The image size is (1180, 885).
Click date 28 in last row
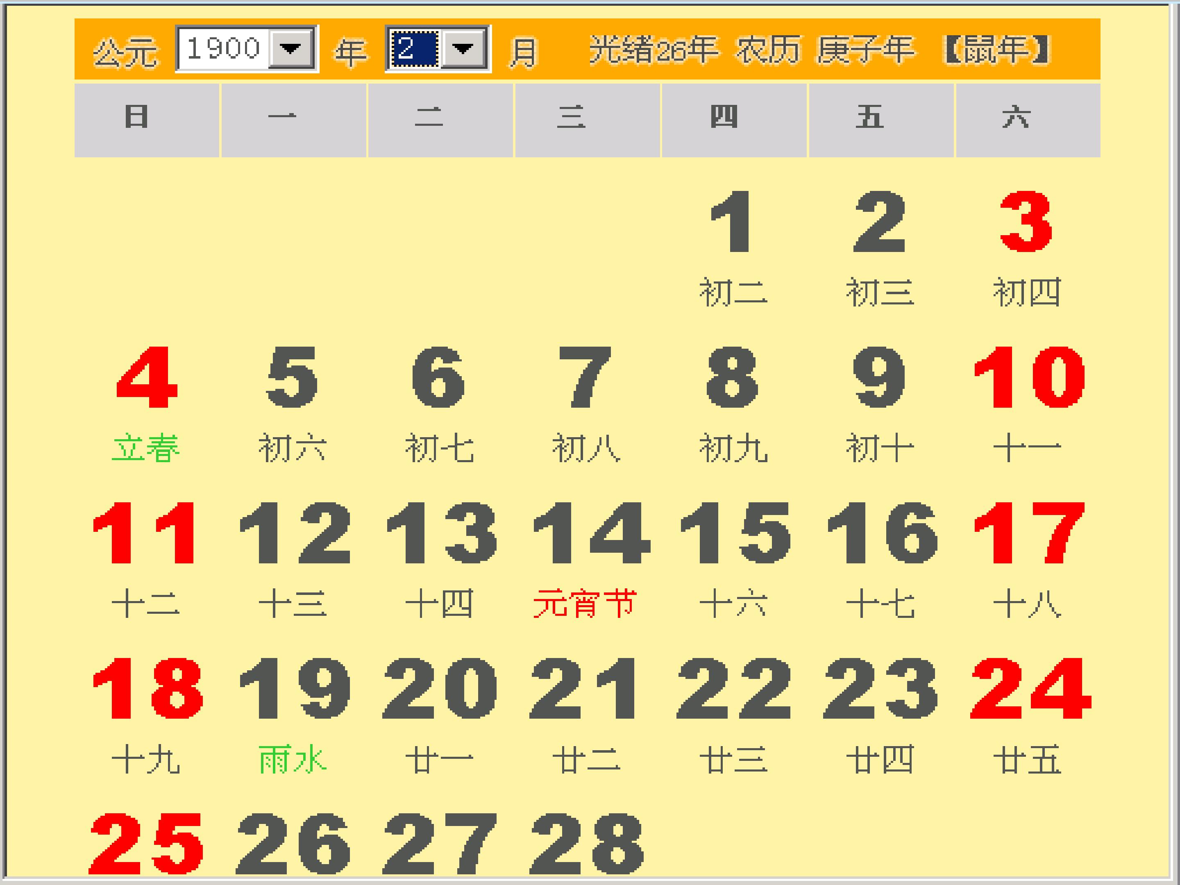(x=586, y=842)
